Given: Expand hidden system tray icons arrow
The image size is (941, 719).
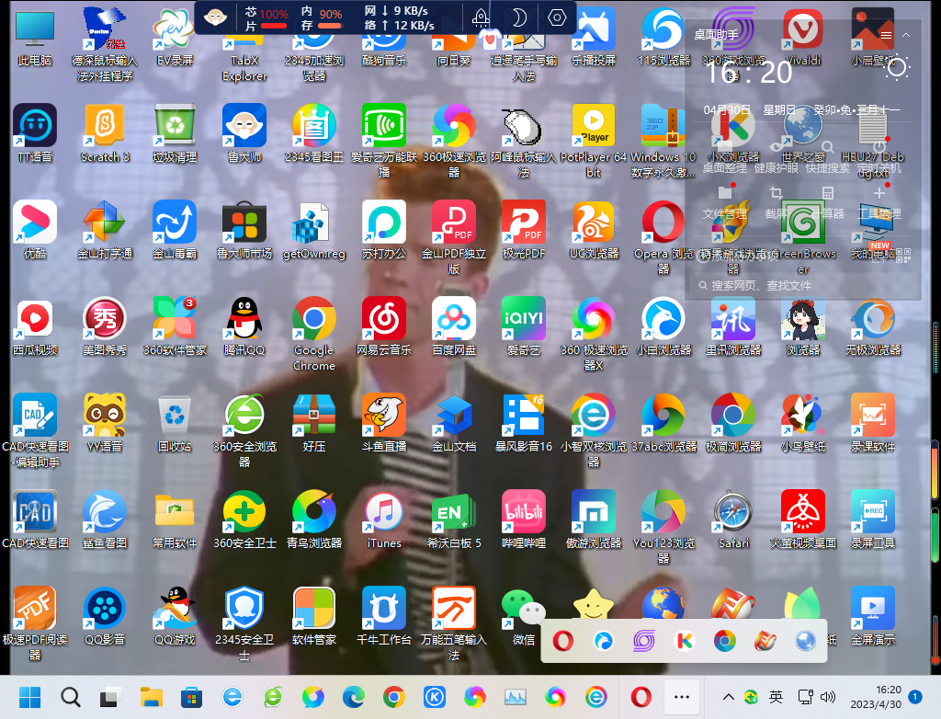Looking at the screenshot, I should 729,697.
